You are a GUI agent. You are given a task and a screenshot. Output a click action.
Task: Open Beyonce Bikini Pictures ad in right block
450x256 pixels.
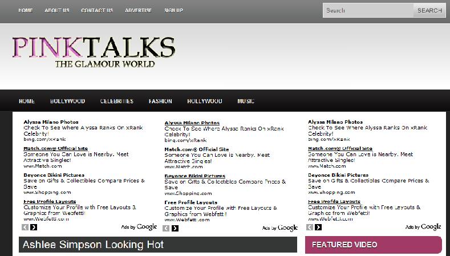338,175
